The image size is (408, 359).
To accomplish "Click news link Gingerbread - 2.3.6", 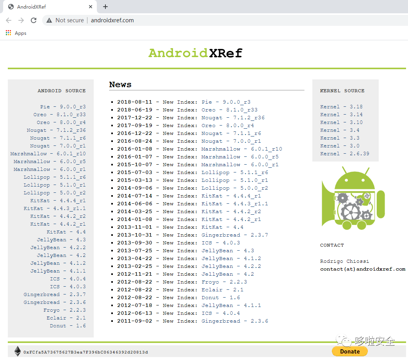I will pos(234,321).
